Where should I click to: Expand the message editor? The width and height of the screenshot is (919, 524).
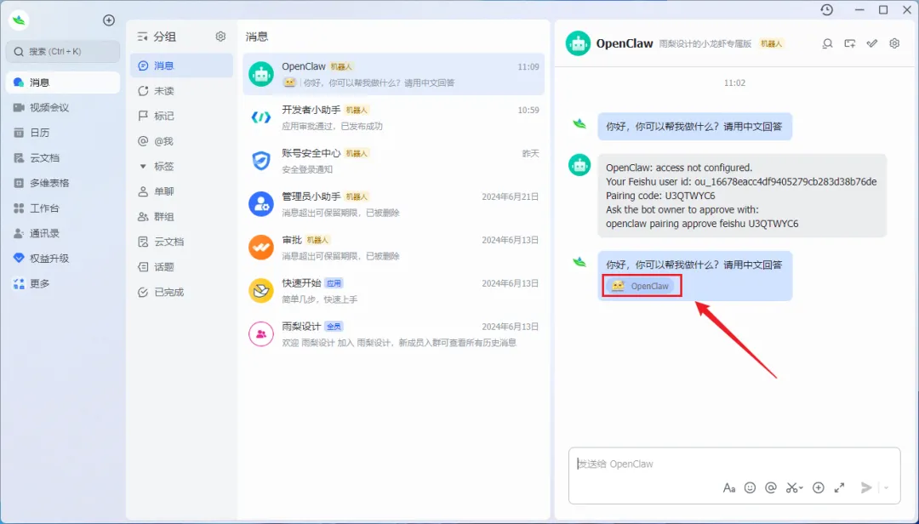click(839, 487)
